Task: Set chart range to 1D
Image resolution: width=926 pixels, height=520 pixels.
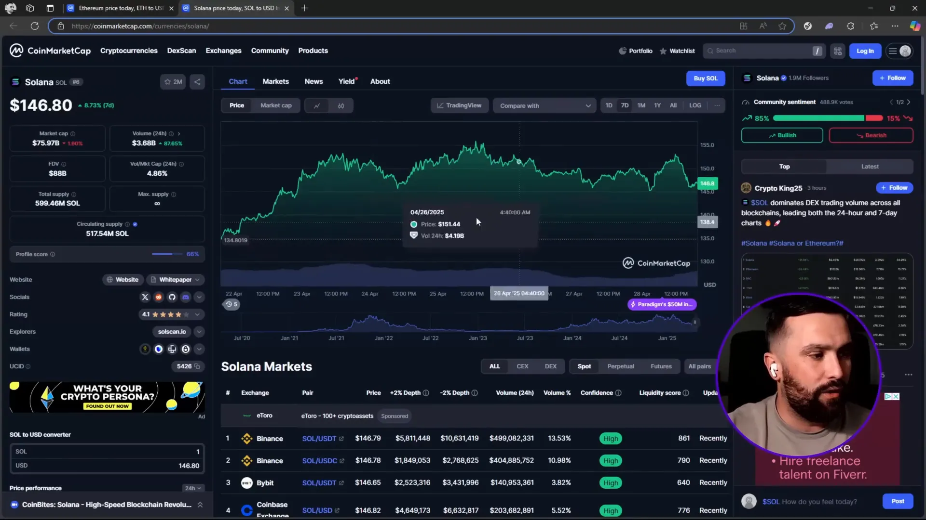Action: coord(609,105)
